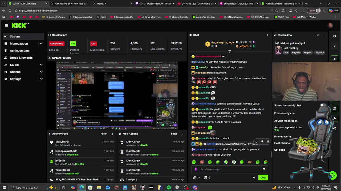
Task: Delete jeffjeffb's chat message
Action: 268,142
